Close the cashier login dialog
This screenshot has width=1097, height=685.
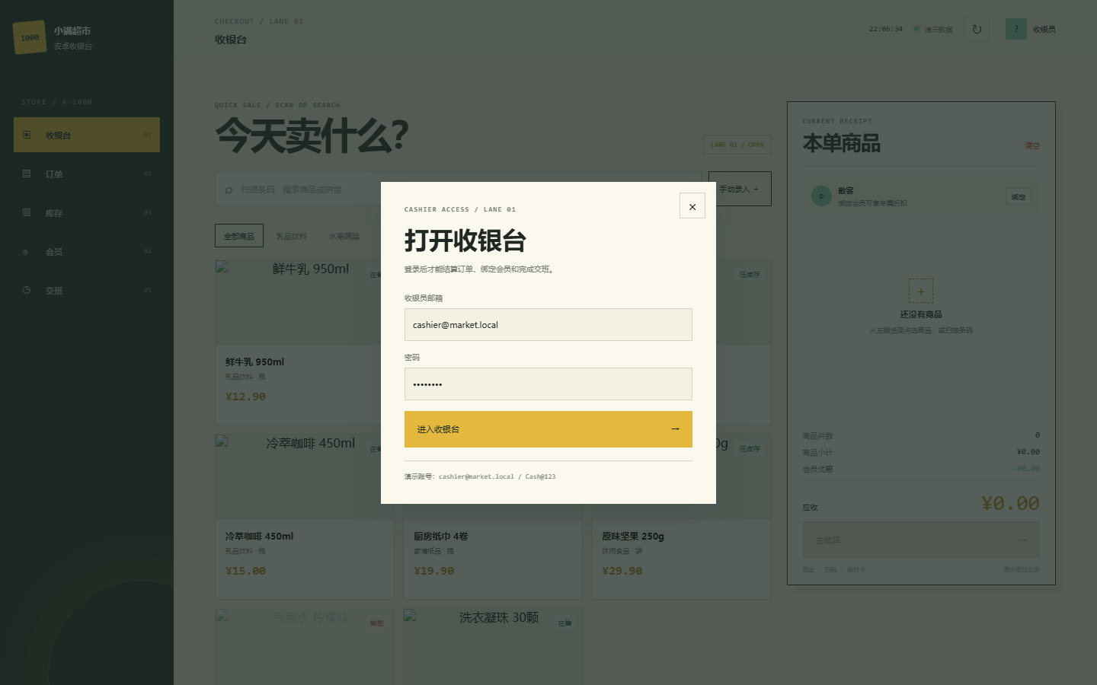[692, 205]
